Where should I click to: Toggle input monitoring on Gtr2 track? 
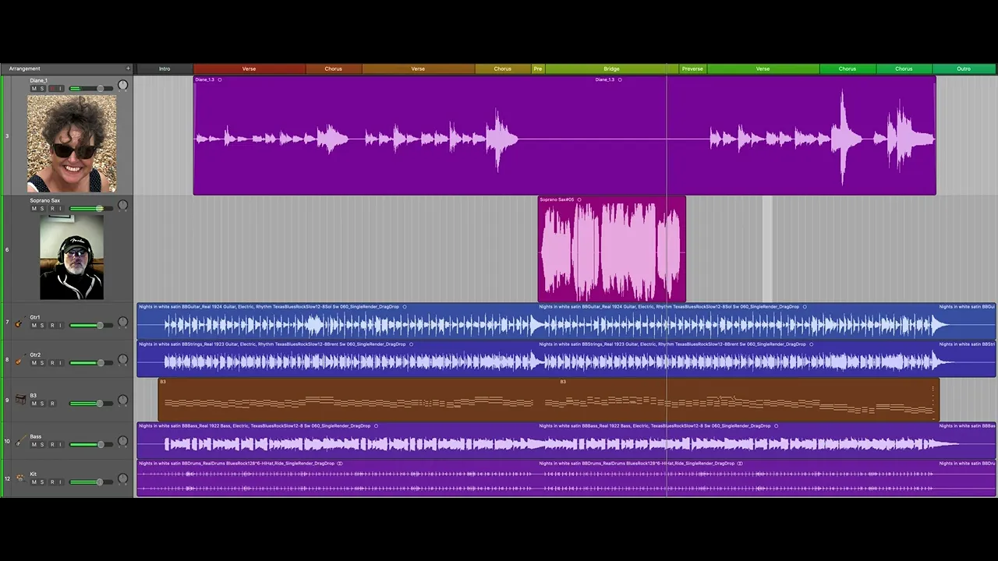[60, 363]
